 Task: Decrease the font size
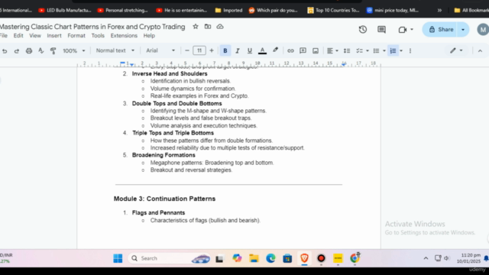[x=187, y=50]
